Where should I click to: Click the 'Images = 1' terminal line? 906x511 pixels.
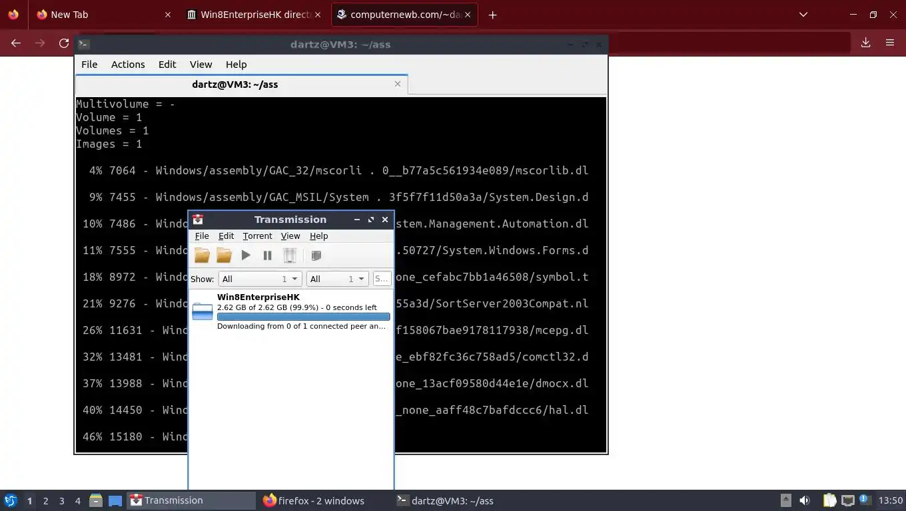(109, 144)
